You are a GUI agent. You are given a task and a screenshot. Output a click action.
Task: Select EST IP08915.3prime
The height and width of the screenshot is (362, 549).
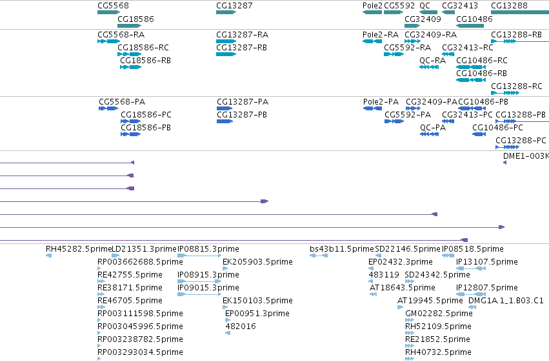199,281
